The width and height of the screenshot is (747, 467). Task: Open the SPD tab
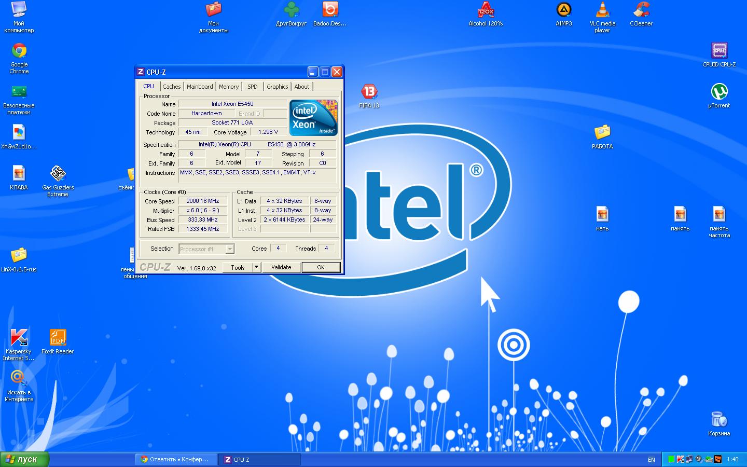(253, 87)
